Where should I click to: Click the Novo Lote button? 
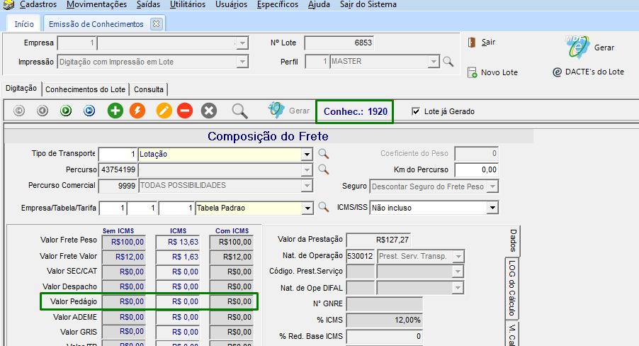[x=492, y=72]
